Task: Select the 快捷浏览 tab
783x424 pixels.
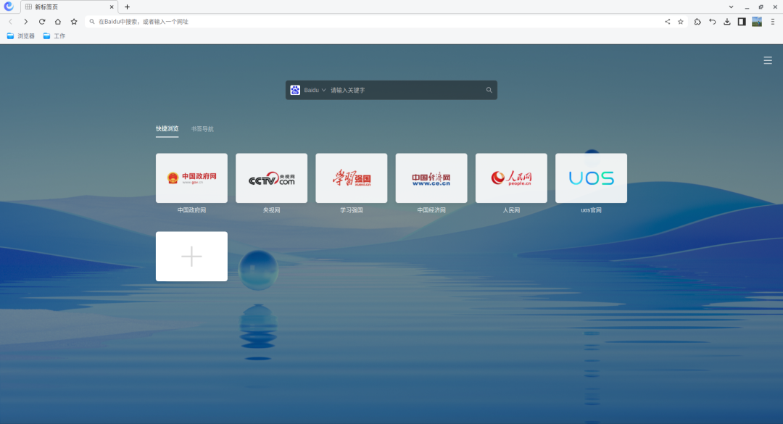Action: click(167, 128)
